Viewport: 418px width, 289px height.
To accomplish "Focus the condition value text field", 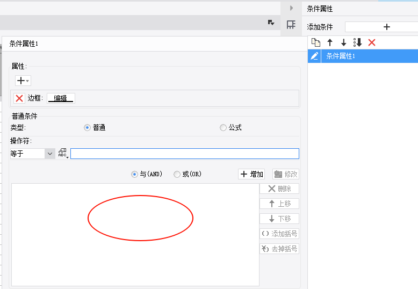I will click(185, 154).
